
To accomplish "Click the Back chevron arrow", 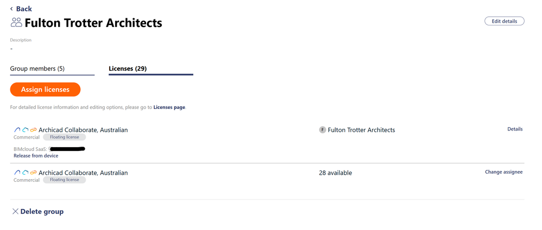I will 11,9.
